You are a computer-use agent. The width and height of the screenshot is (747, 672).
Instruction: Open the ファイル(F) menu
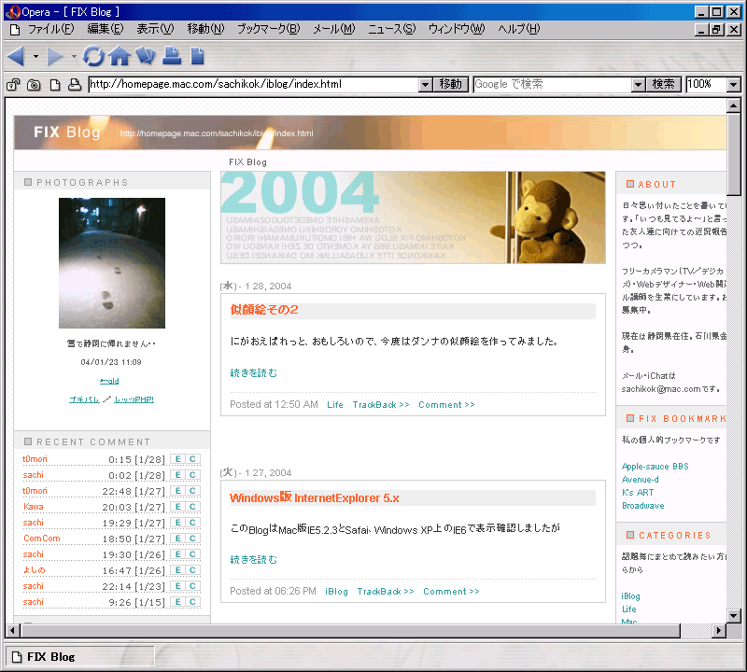[51, 29]
